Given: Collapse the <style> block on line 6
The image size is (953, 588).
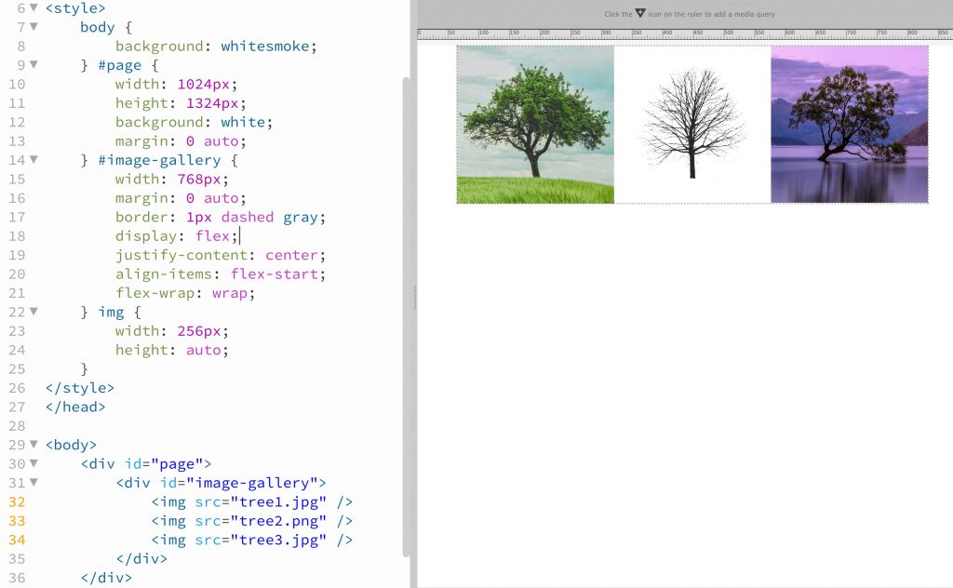Looking at the screenshot, I should [34, 7].
